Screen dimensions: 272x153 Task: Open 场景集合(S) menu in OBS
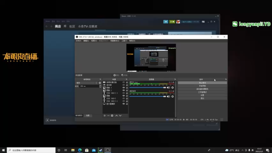pyautogui.click(x=115, y=41)
